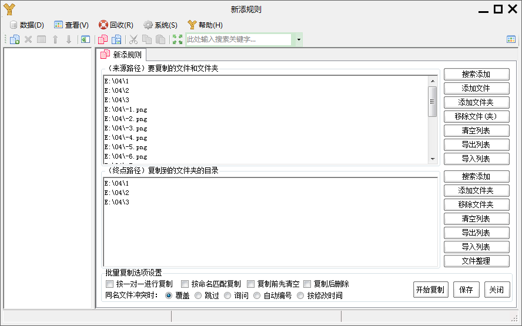The height and width of the screenshot is (326, 522).
Task: Click the move up arrow icon
Action: pos(55,39)
